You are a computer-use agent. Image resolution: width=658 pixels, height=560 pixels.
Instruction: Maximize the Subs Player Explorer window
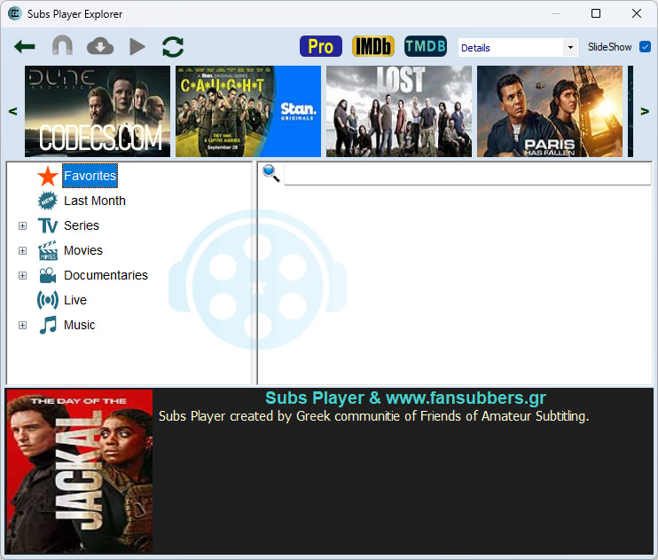596,13
